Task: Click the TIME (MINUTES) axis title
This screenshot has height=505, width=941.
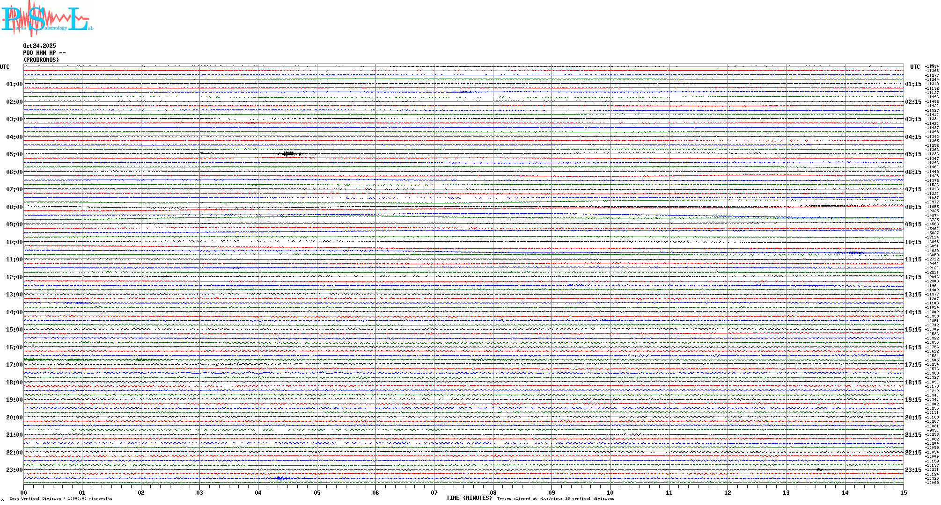Action: point(469,498)
